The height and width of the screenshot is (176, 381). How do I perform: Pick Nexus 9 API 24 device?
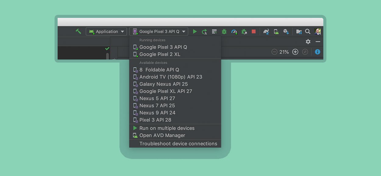tap(175, 113)
